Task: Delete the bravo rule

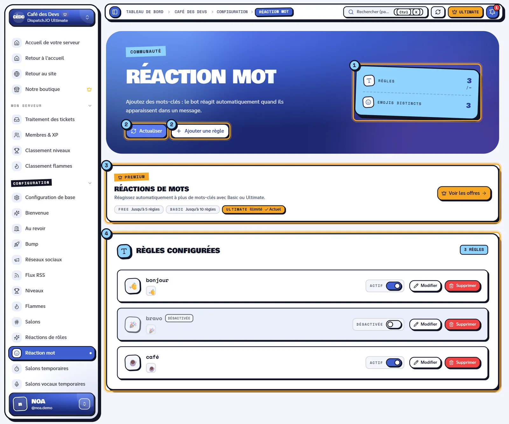Action: [x=463, y=324]
